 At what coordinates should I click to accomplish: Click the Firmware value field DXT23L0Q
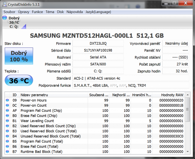98,44
